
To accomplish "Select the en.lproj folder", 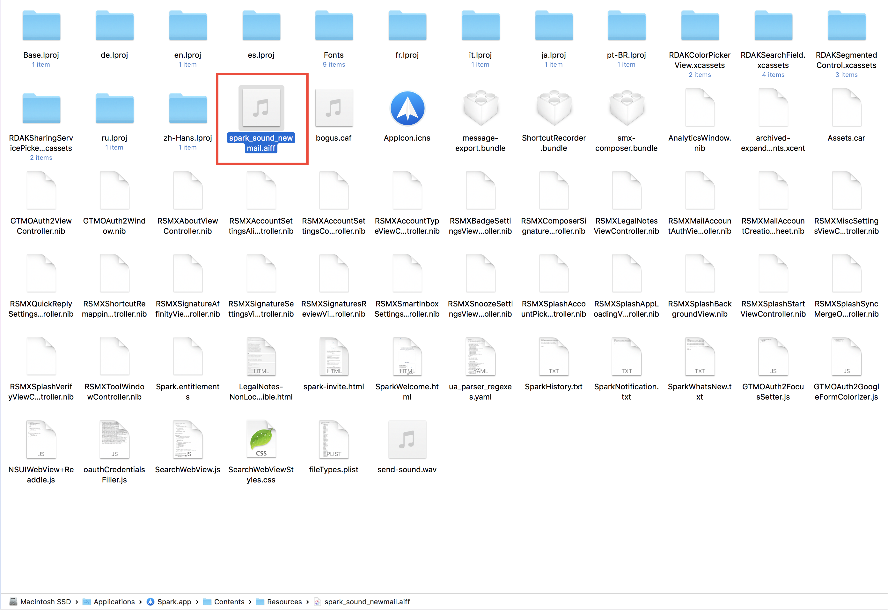I will pyautogui.click(x=187, y=26).
